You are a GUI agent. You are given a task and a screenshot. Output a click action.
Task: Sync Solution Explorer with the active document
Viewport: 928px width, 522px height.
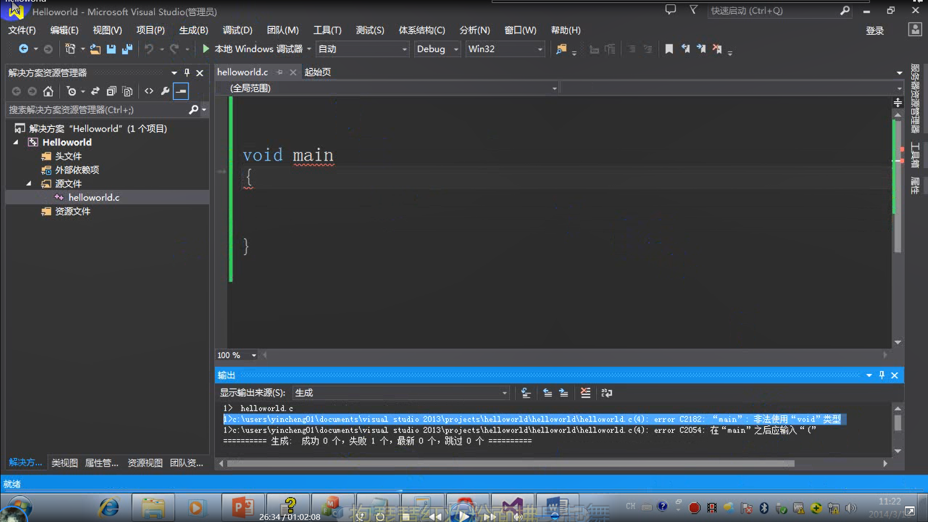[x=95, y=91]
